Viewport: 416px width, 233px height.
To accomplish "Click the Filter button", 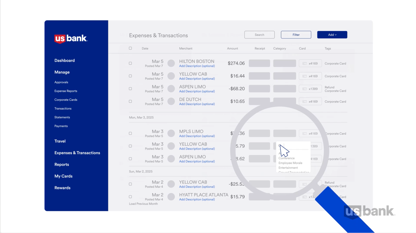I will pyautogui.click(x=296, y=35).
